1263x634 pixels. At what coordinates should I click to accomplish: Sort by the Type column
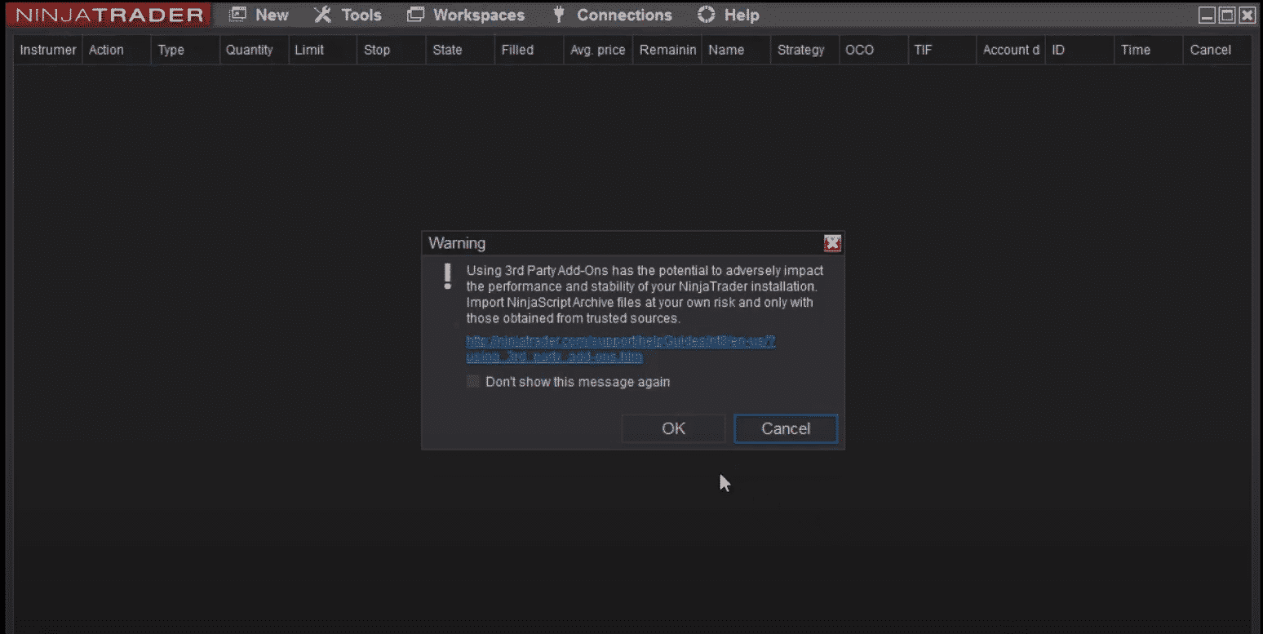185,50
